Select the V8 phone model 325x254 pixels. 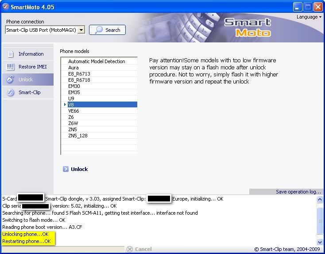coord(102,105)
